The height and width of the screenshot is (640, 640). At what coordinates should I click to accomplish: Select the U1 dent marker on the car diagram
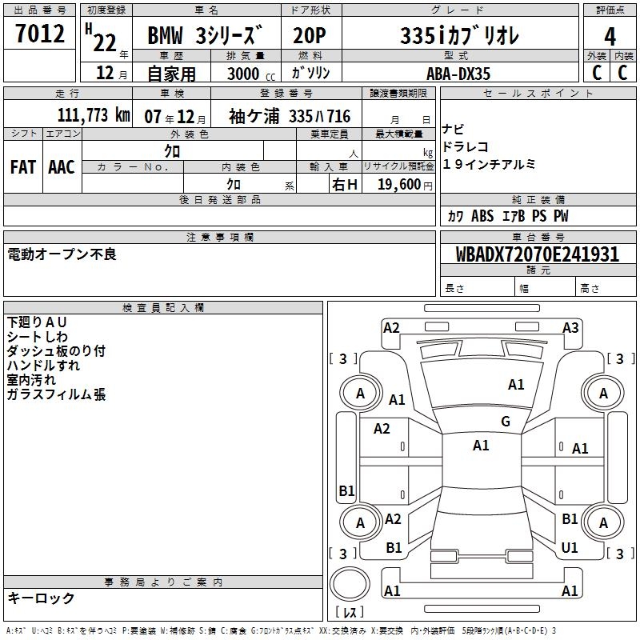pos(570,548)
